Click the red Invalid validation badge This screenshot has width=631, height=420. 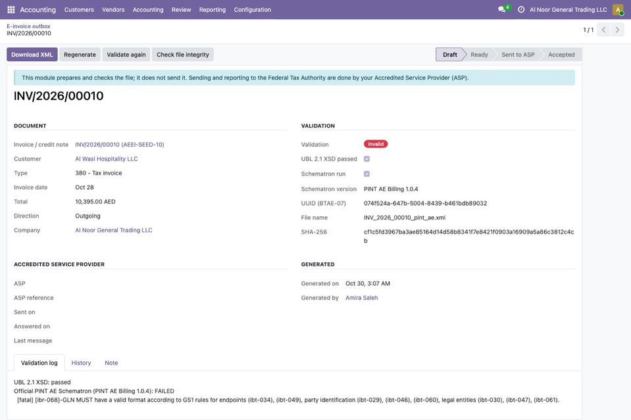tap(376, 144)
